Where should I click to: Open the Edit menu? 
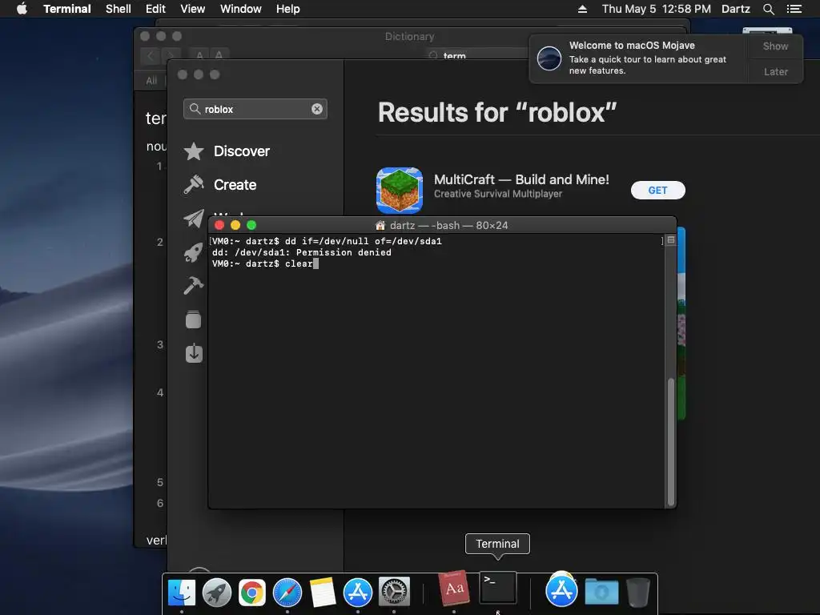pyautogui.click(x=155, y=9)
